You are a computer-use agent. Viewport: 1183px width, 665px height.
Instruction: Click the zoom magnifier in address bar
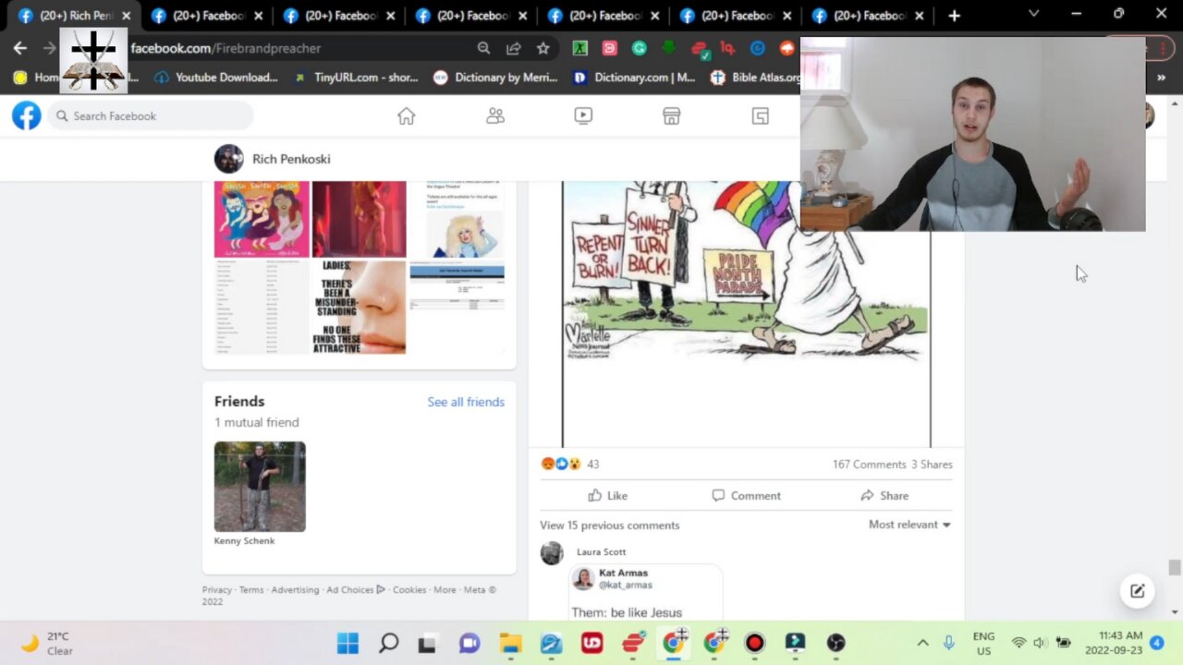(x=483, y=48)
